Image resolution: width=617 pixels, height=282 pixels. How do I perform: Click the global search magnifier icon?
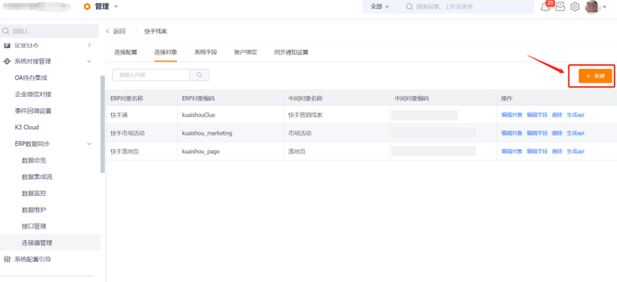coord(409,6)
